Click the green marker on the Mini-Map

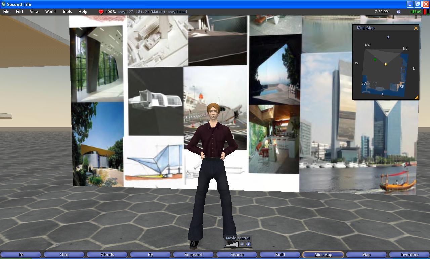tap(375, 60)
